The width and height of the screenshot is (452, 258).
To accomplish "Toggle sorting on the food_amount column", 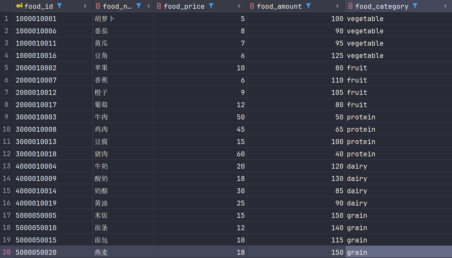I will tap(338, 6).
